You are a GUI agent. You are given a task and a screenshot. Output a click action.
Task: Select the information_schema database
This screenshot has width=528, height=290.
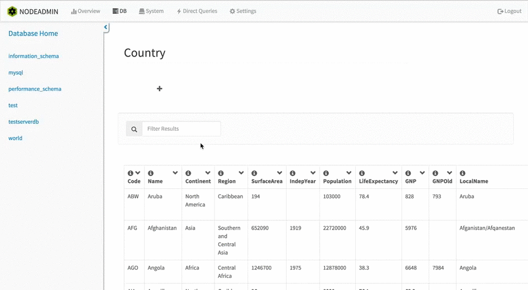point(34,56)
